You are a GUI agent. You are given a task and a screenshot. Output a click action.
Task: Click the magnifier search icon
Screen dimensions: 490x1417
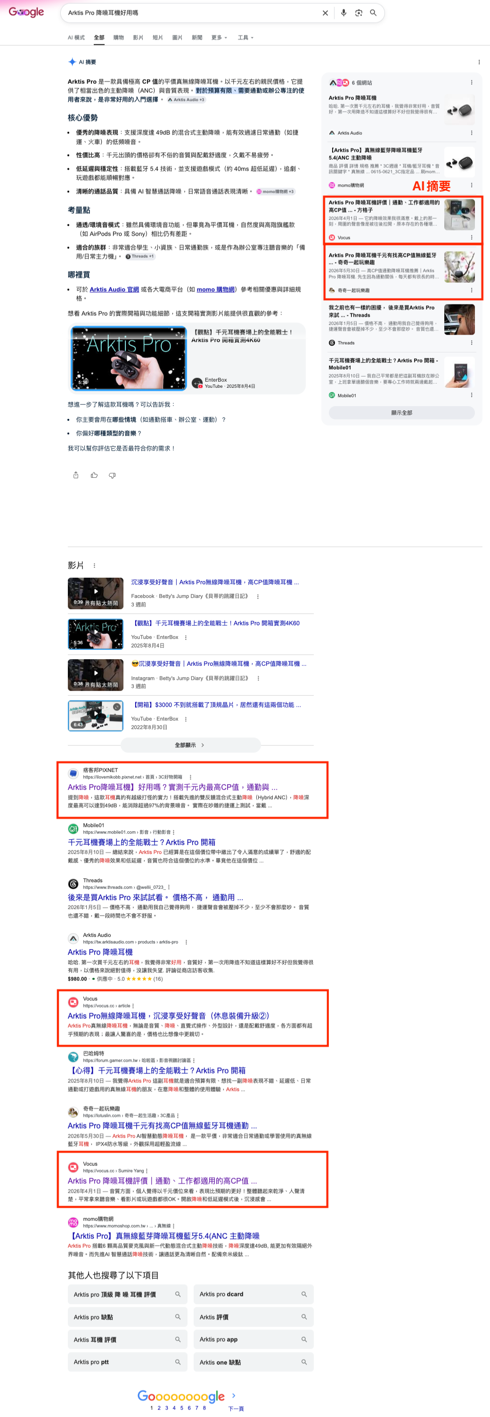(374, 13)
